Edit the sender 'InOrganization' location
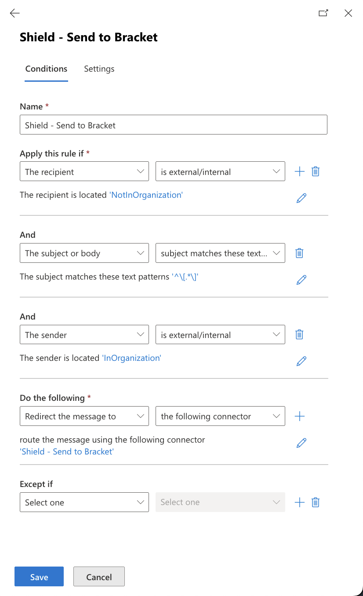 click(301, 361)
